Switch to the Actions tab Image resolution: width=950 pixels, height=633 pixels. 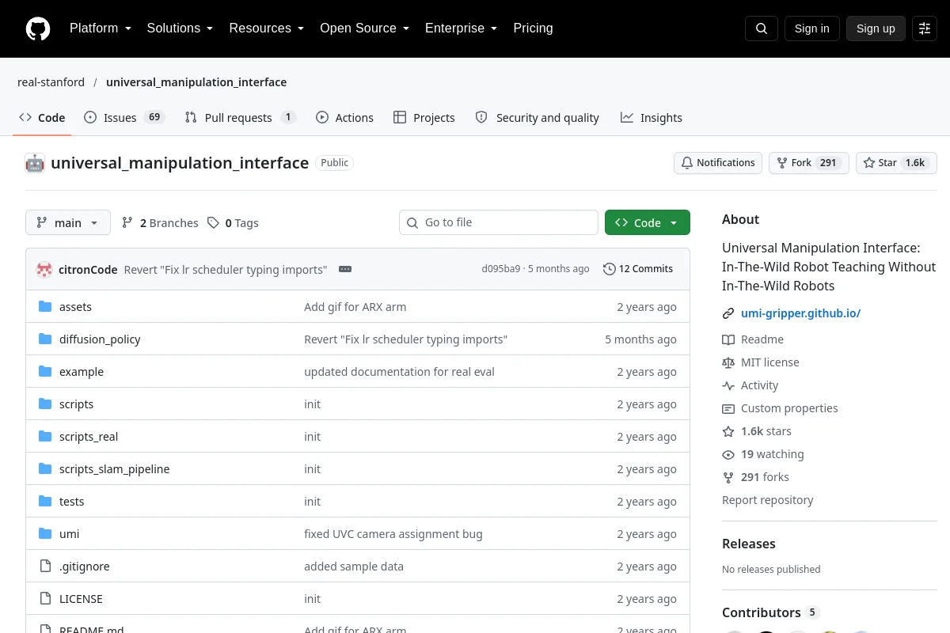[x=344, y=117]
